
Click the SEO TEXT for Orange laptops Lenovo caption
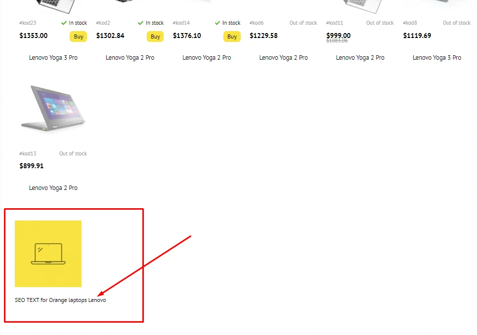tap(60, 300)
